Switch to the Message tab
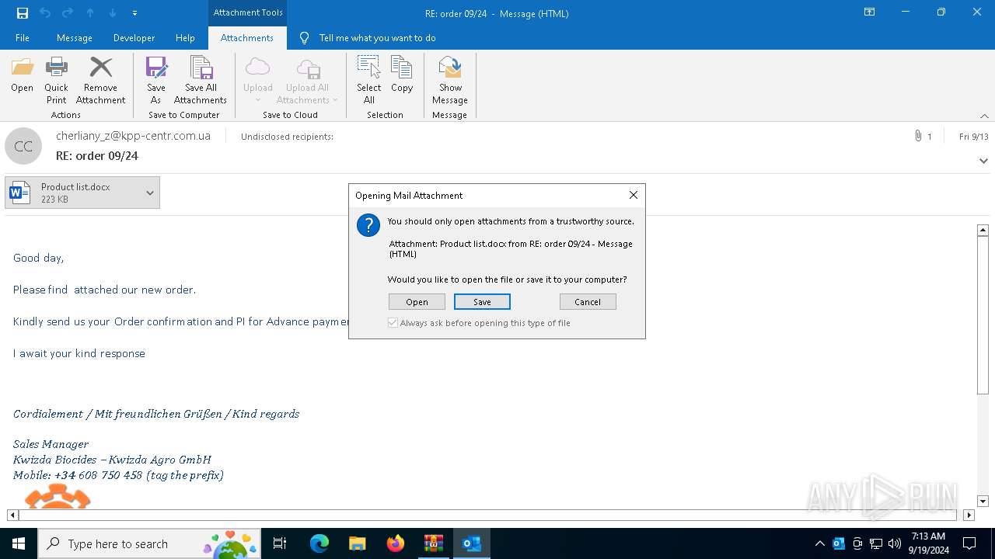995x559 pixels. point(75,37)
